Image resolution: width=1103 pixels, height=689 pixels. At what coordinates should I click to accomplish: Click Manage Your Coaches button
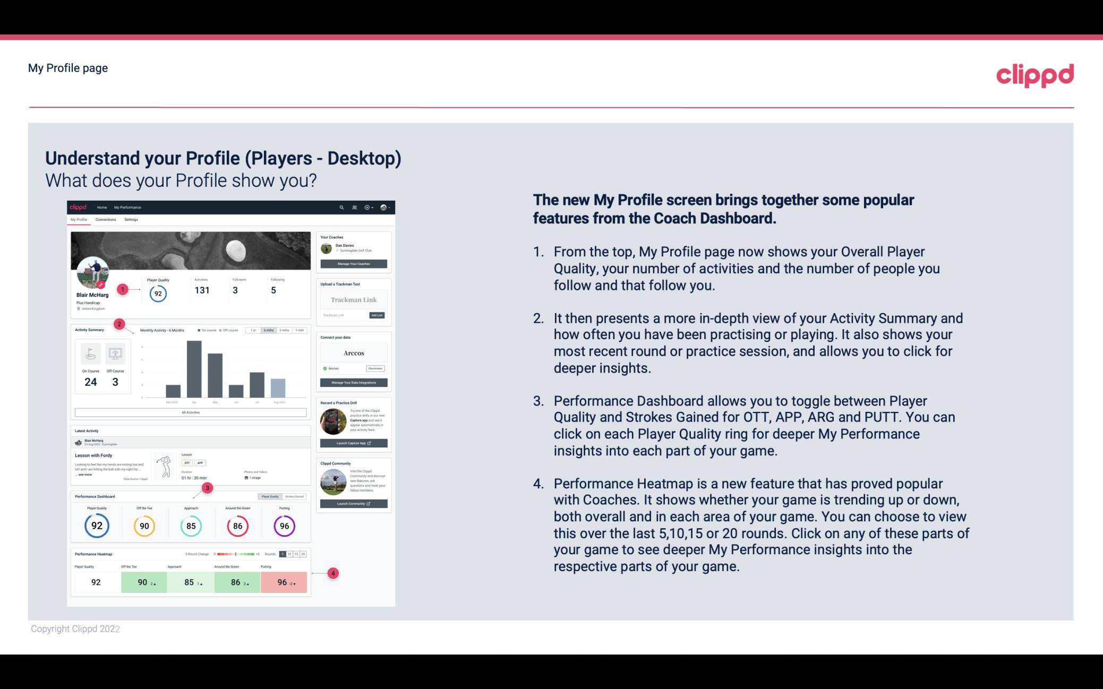pyautogui.click(x=354, y=263)
